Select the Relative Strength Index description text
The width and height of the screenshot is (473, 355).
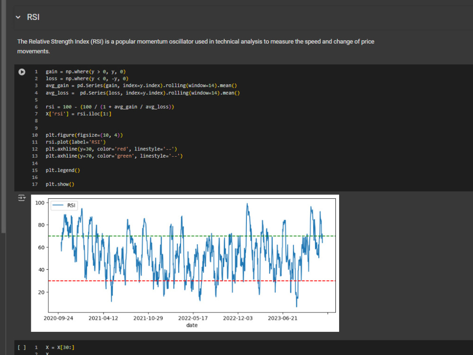195,46
